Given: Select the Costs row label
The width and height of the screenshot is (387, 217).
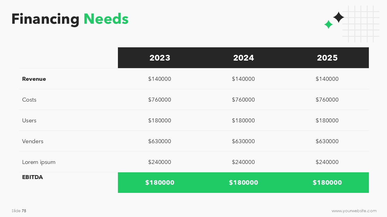Looking at the screenshot, I should pos(29,100).
